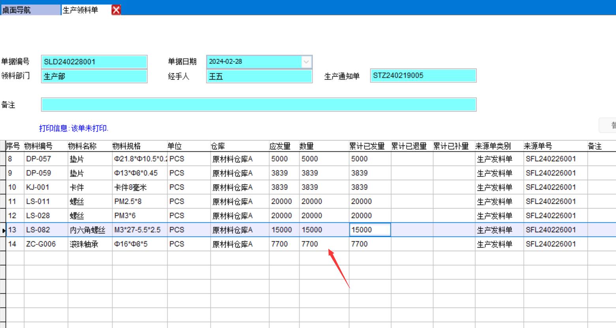Click the empty 备注 input field
Viewport: 616px width, 328px height.
[258, 105]
